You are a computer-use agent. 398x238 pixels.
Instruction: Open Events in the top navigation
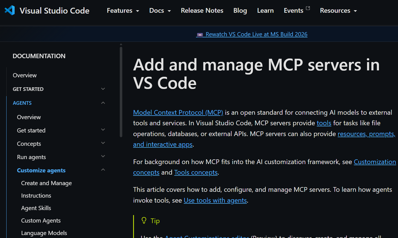pyautogui.click(x=293, y=11)
